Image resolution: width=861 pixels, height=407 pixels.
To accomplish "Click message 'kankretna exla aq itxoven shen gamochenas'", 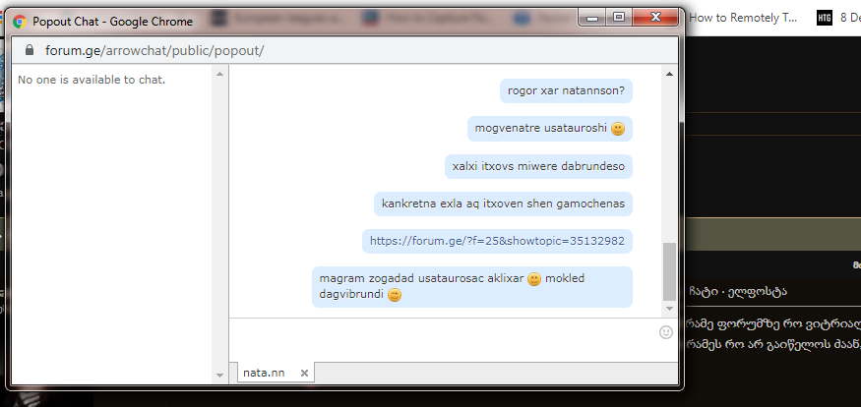I will point(503,203).
